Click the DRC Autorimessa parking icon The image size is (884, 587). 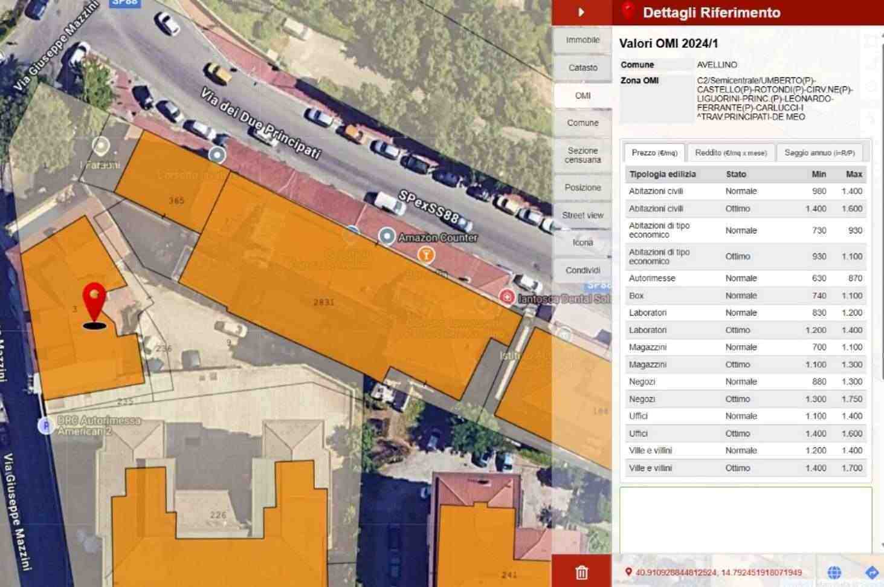tap(45, 426)
